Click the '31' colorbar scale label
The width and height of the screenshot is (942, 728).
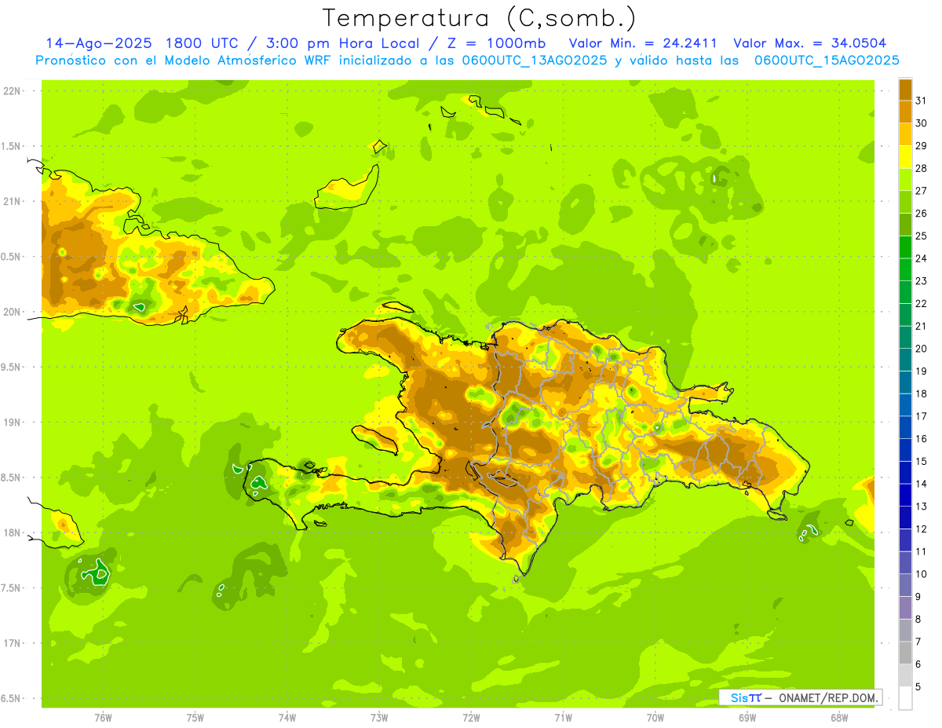(x=922, y=101)
